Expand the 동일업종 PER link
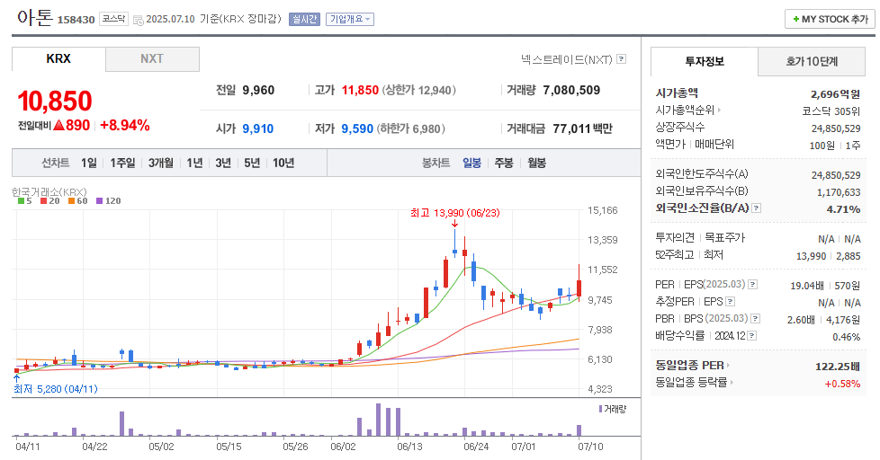Image resolution: width=880 pixels, height=460 pixels. click(693, 366)
